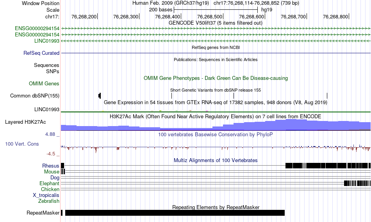
Task: Click the Scale label
Action: click(x=53, y=10)
